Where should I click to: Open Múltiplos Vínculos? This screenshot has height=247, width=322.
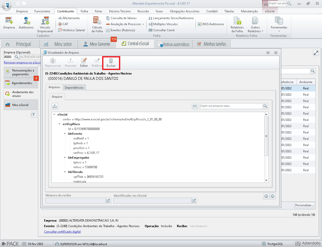tap(163, 24)
